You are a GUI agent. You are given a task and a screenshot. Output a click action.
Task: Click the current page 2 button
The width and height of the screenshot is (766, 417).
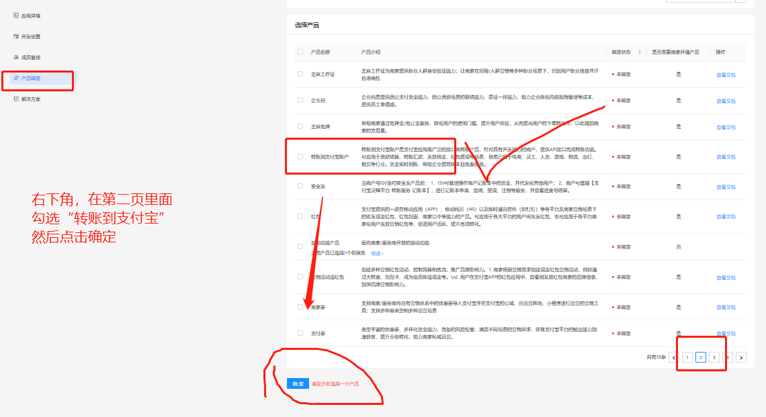(x=701, y=357)
